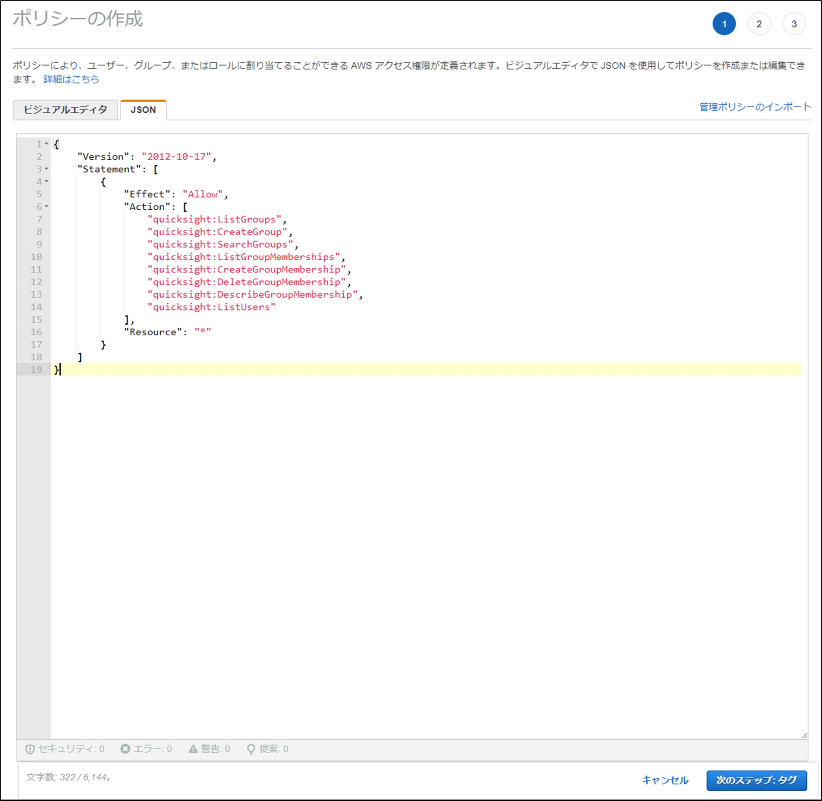Viewport: 822px width, 801px height.
Task: Click "quicksight:ListGroupMemberships" action text
Action: 244,257
